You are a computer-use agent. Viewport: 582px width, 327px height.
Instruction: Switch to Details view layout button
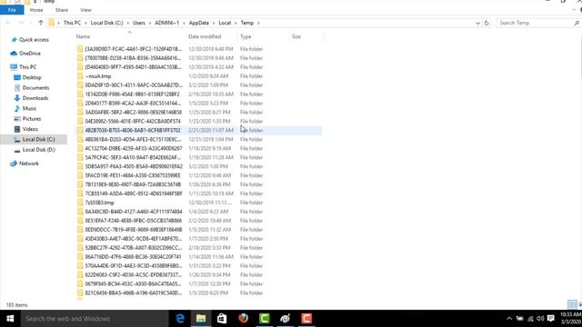point(572,304)
